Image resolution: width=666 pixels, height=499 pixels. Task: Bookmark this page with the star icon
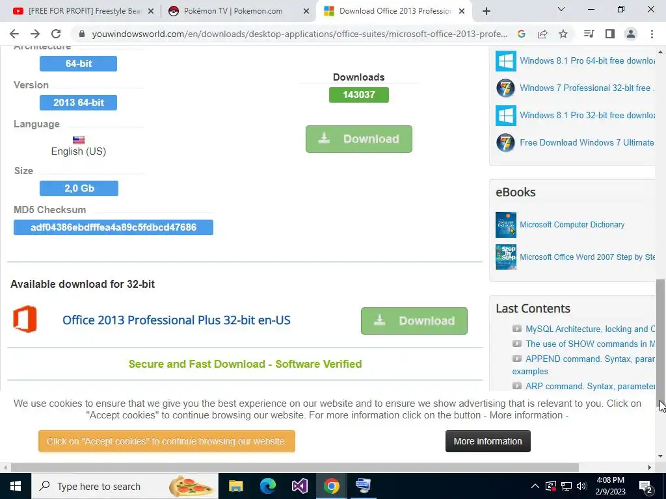pyautogui.click(x=563, y=34)
